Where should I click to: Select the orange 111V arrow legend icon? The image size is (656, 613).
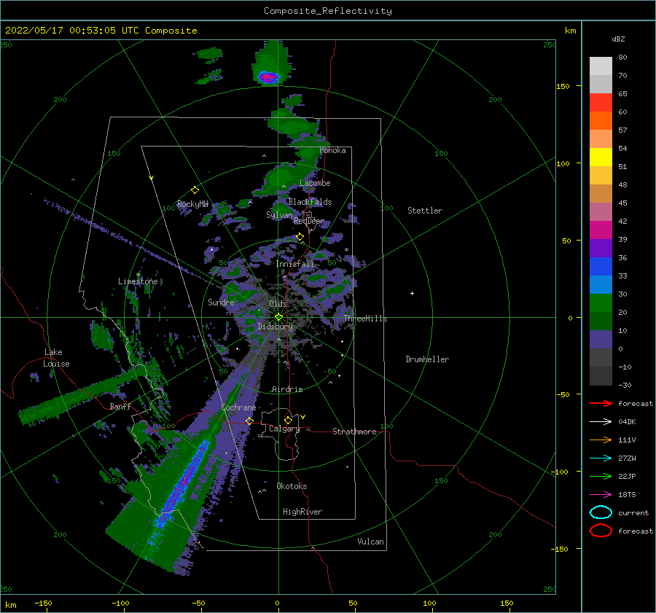pos(601,440)
